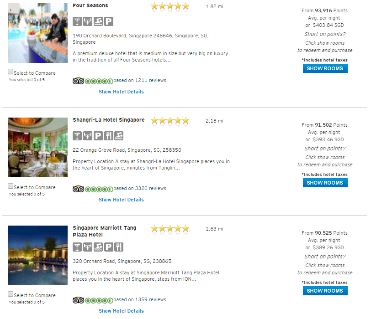Screen dimensions: 371x319
Task: Tick Select to Compare for Marriott Tang Plaza
Action: tap(11, 294)
